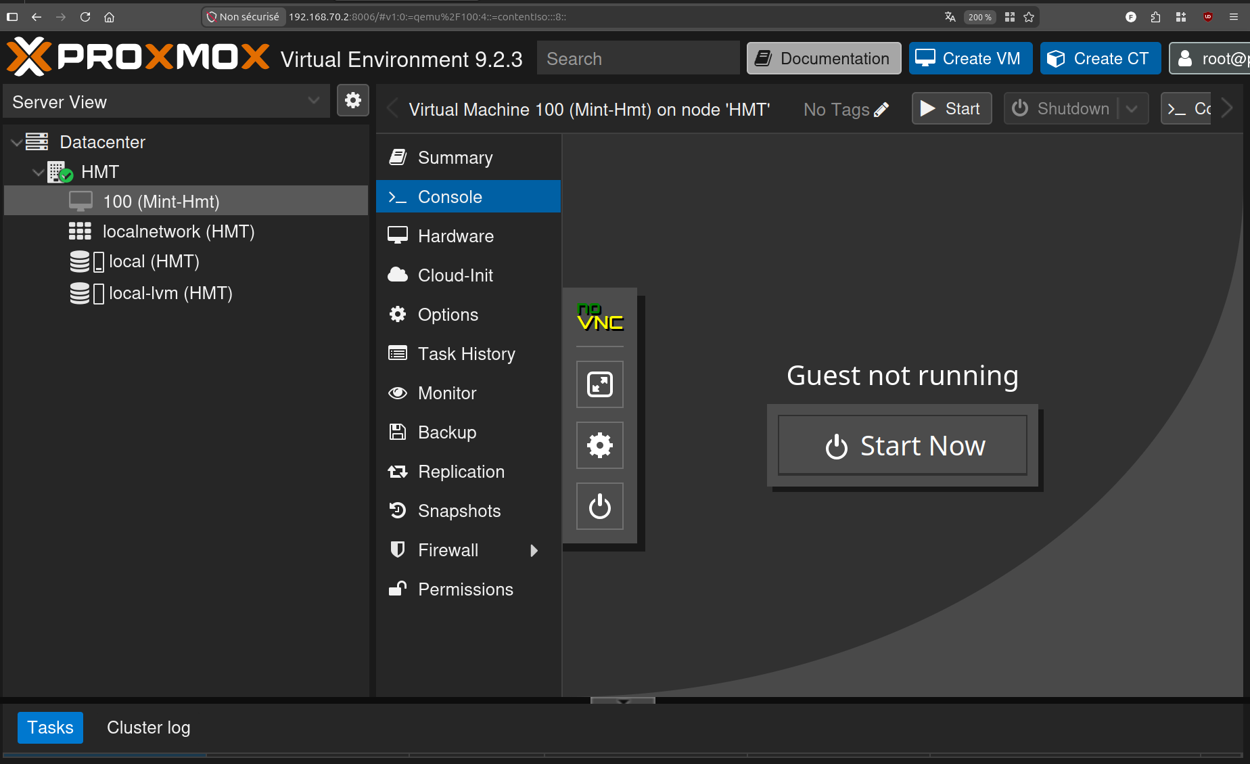Viewport: 1250px width, 764px height.
Task: Open Task History
Action: tap(468, 354)
